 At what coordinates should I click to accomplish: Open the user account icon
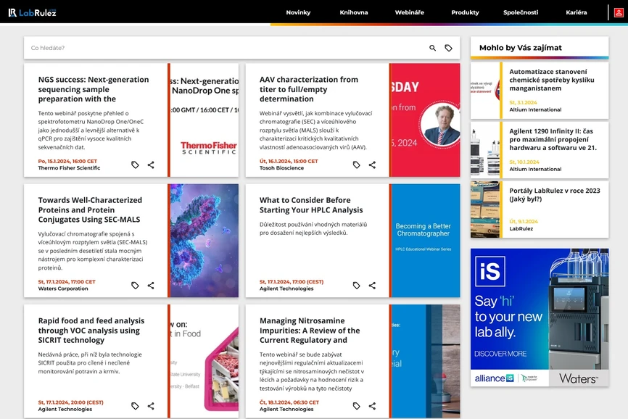point(619,12)
